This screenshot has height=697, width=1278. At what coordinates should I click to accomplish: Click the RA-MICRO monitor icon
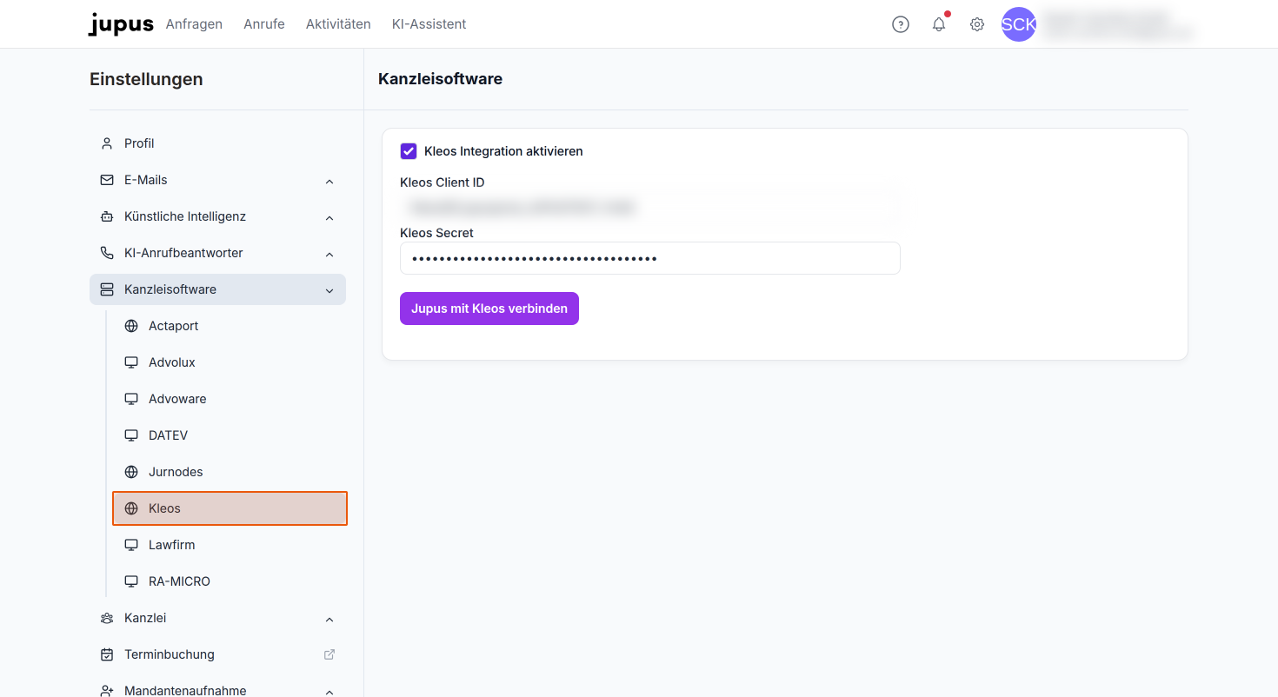tap(131, 581)
